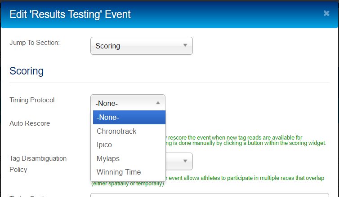Viewport: 339px width, 197px height.
Task: Click the Edit 'Results Testing' Event title
Action: click(x=70, y=14)
